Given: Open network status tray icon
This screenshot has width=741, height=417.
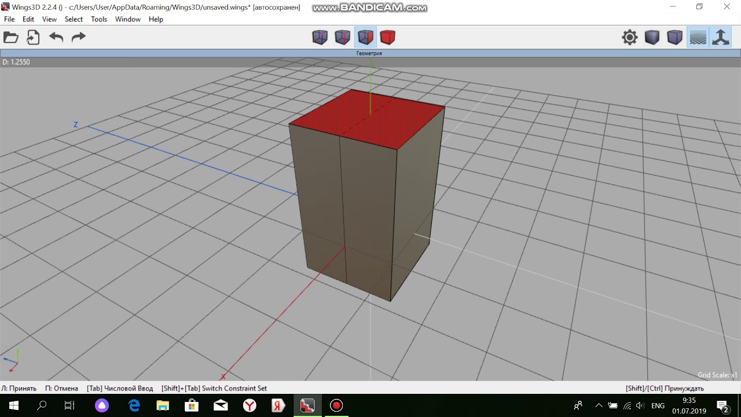Looking at the screenshot, I should (x=626, y=405).
